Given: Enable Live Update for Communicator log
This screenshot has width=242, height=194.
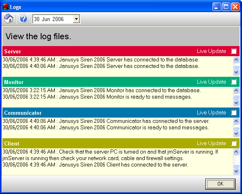Looking at the screenshot, I should (234, 112).
